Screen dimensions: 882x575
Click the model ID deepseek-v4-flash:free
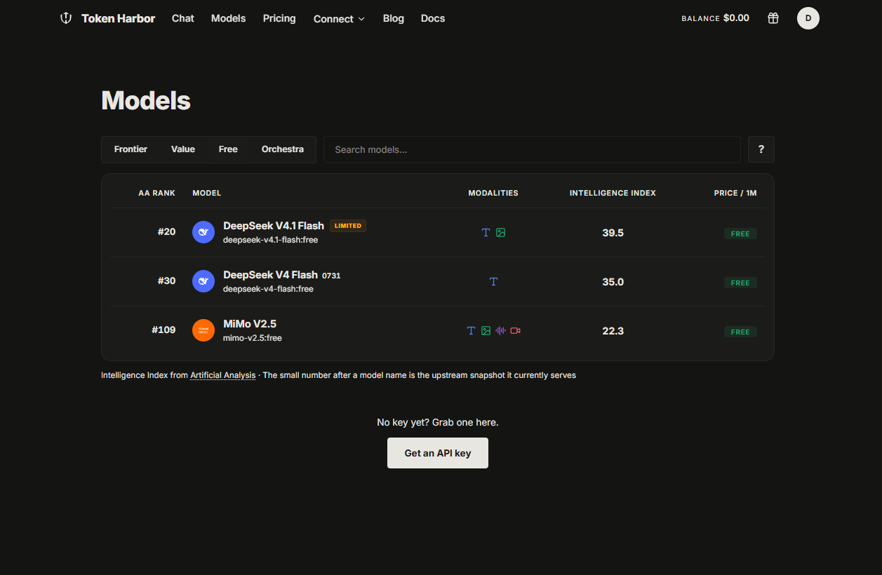point(268,289)
